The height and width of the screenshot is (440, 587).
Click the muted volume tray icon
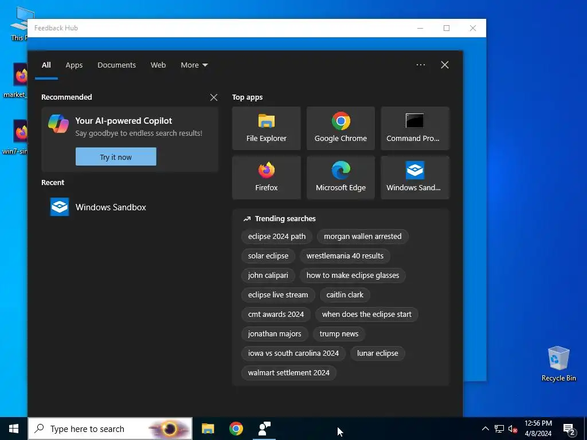(512, 429)
